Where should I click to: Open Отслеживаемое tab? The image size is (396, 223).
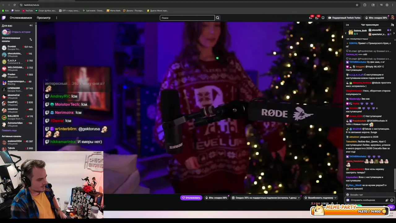(21, 18)
